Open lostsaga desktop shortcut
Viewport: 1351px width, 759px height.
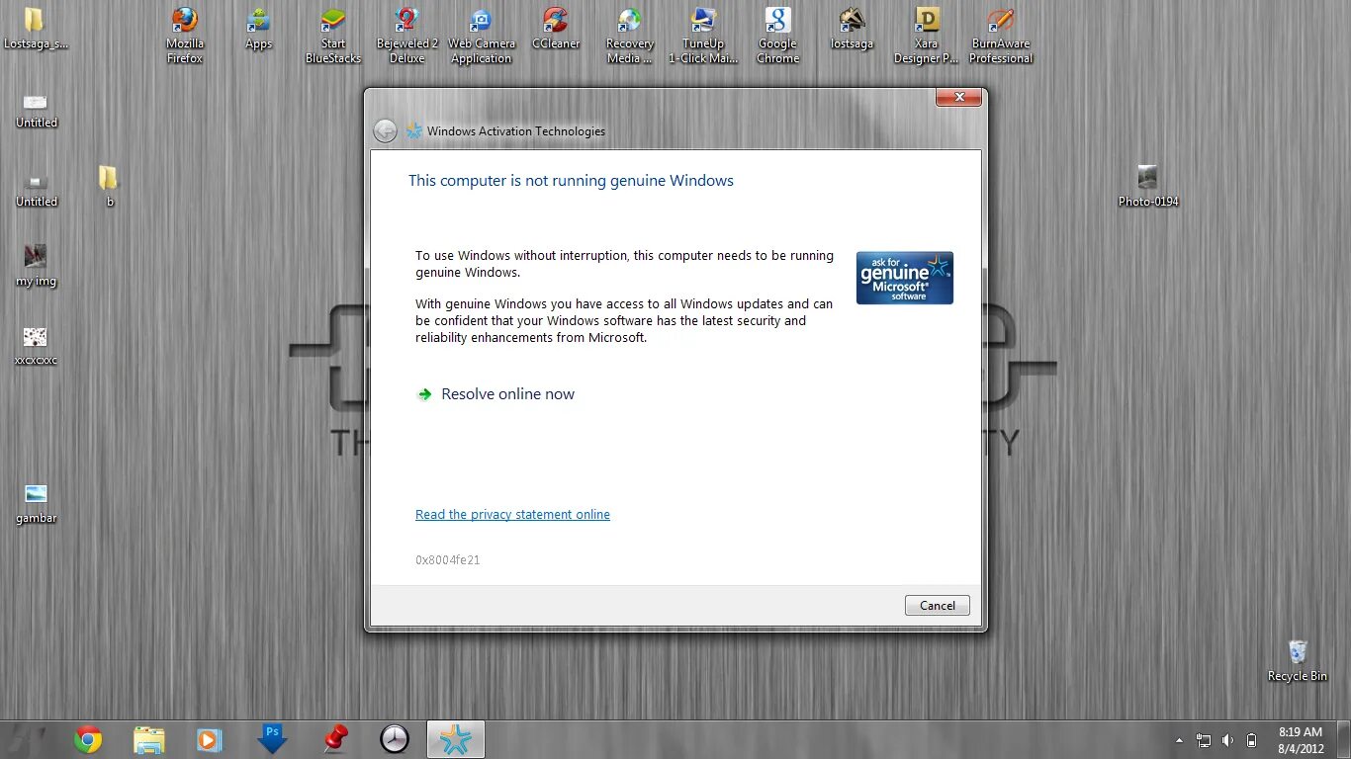(x=852, y=30)
